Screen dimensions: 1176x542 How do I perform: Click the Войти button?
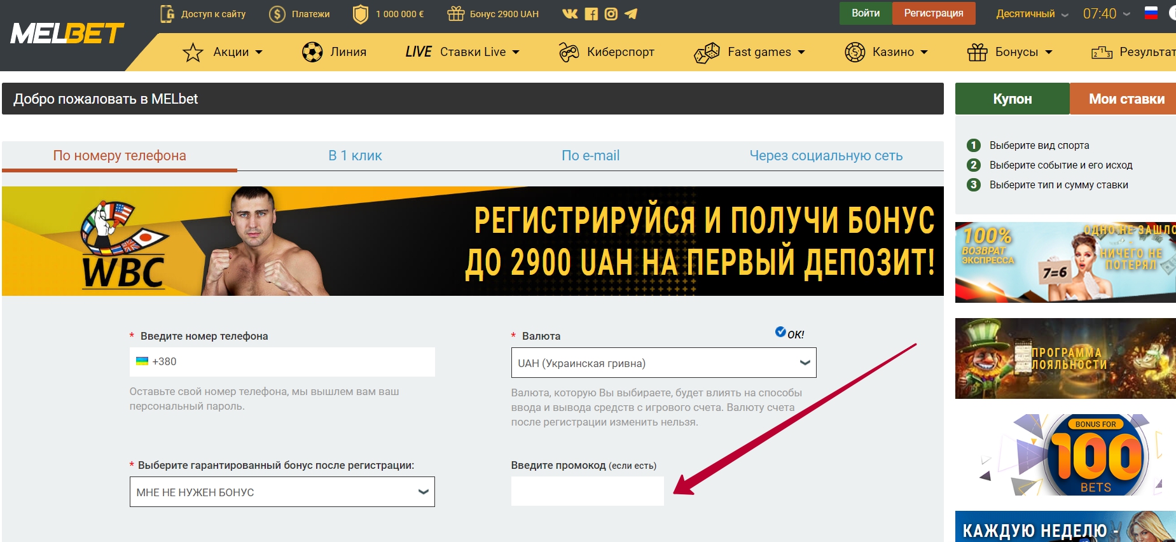[x=866, y=13]
